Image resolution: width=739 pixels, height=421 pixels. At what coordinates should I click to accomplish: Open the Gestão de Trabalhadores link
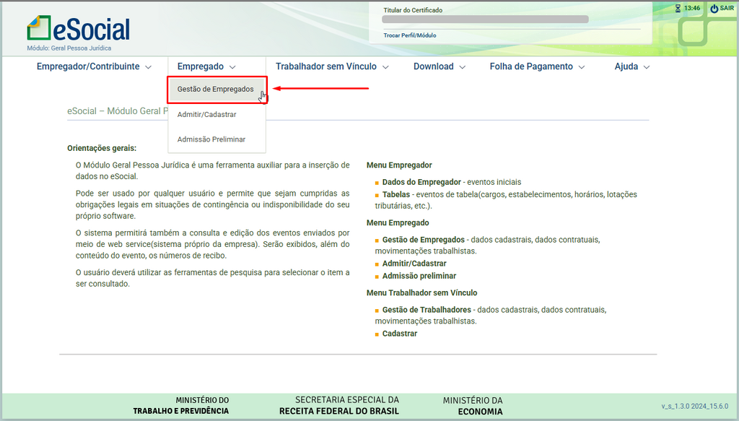426,310
